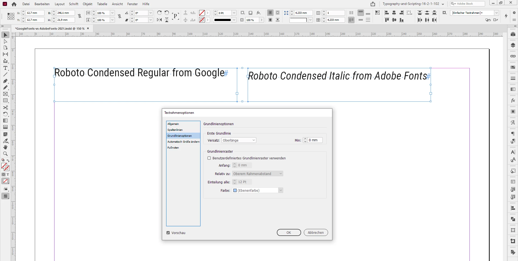This screenshot has width=518, height=261.
Task: Toggle formatting affects container button
Action: tap(4, 174)
